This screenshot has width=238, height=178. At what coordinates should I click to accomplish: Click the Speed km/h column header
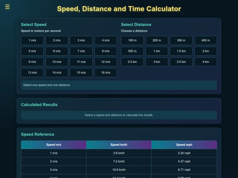[119, 145]
